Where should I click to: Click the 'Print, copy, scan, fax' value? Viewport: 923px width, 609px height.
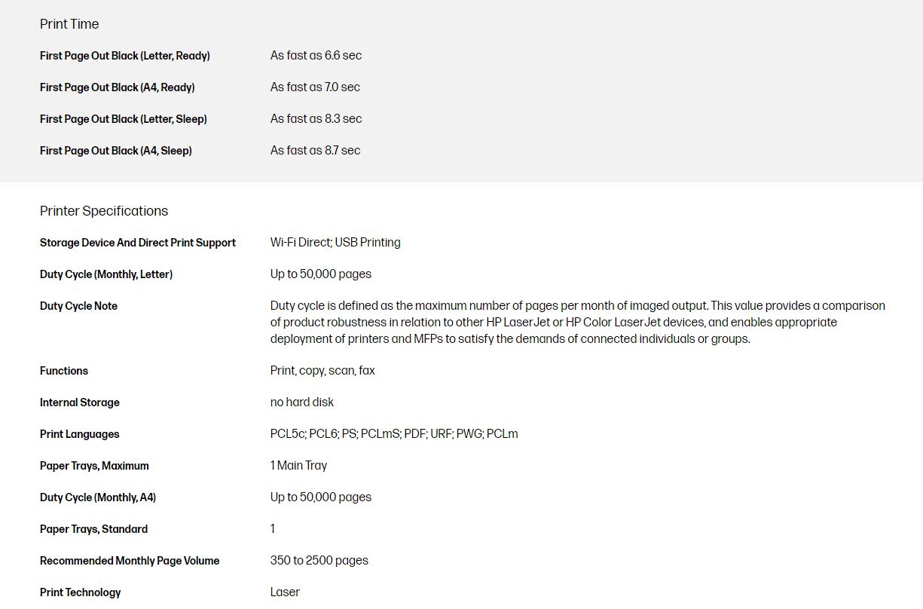(322, 371)
